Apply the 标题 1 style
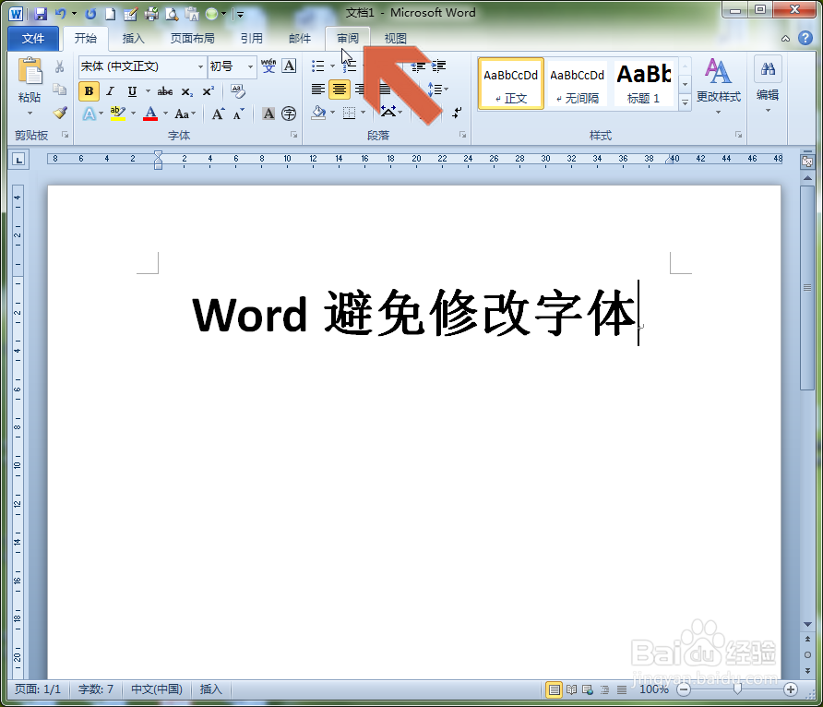This screenshot has width=823, height=707. point(643,84)
